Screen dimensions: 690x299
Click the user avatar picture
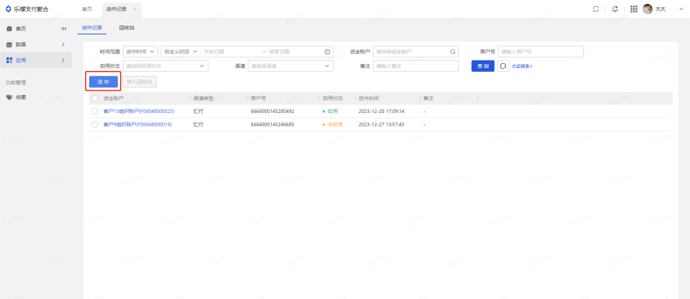[647, 9]
